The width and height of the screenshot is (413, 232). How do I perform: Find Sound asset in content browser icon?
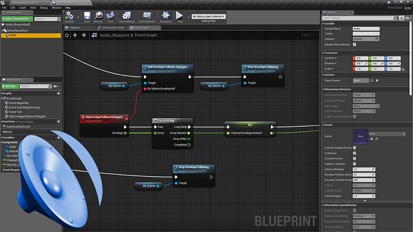tap(377, 139)
